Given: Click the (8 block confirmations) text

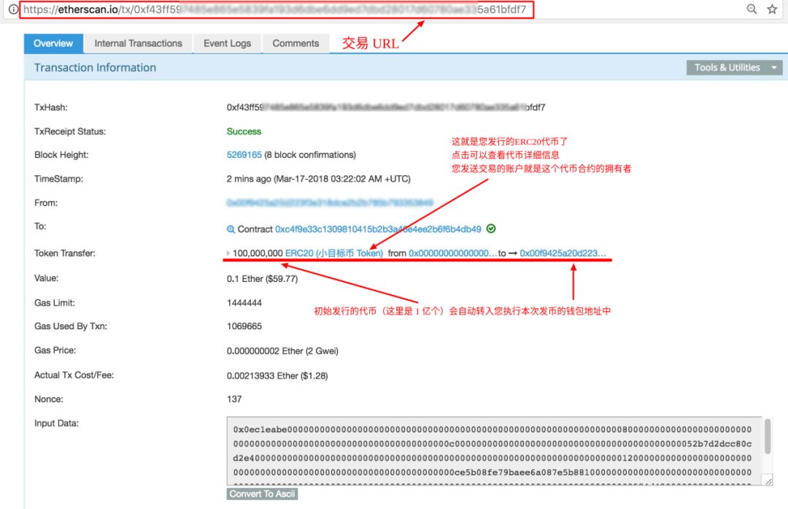Looking at the screenshot, I should tap(310, 155).
